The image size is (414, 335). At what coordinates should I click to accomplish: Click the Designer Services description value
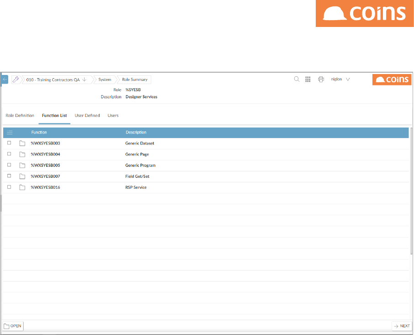142,97
